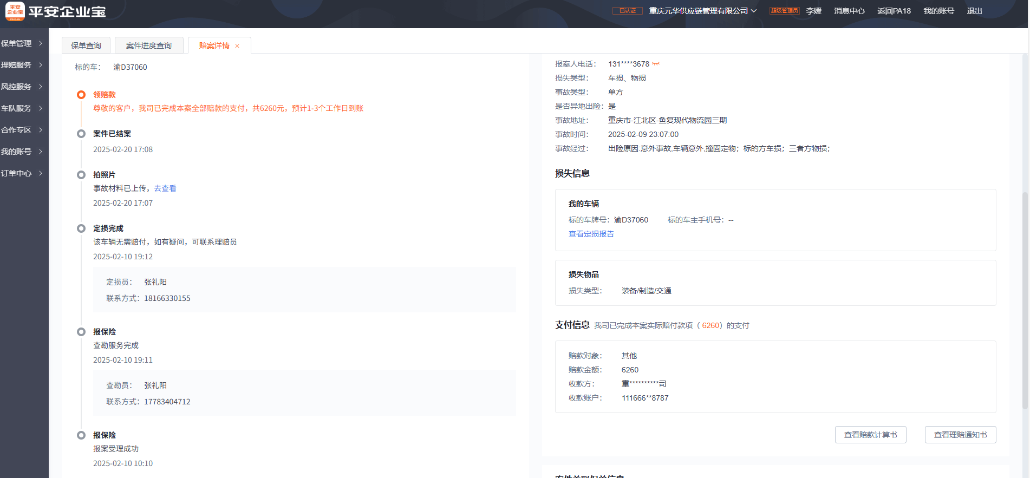Open 消息中心 in the top bar
The width and height of the screenshot is (1030, 478).
pyautogui.click(x=849, y=11)
